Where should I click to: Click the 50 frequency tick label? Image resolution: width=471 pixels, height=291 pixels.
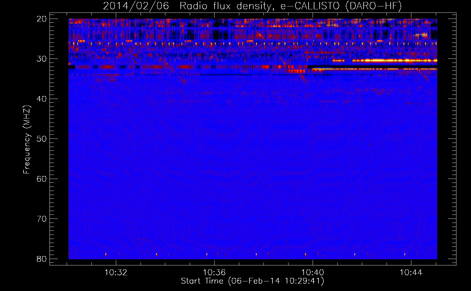pos(42,139)
